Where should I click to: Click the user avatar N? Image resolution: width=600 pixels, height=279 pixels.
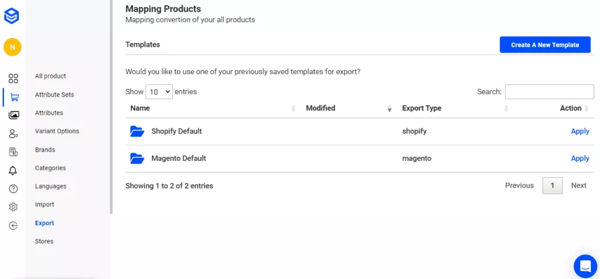coord(12,47)
